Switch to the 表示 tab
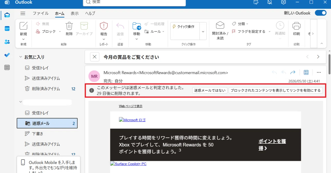 click(x=75, y=13)
